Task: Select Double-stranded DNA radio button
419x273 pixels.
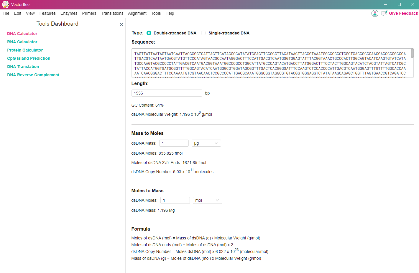Action: pyautogui.click(x=149, y=33)
